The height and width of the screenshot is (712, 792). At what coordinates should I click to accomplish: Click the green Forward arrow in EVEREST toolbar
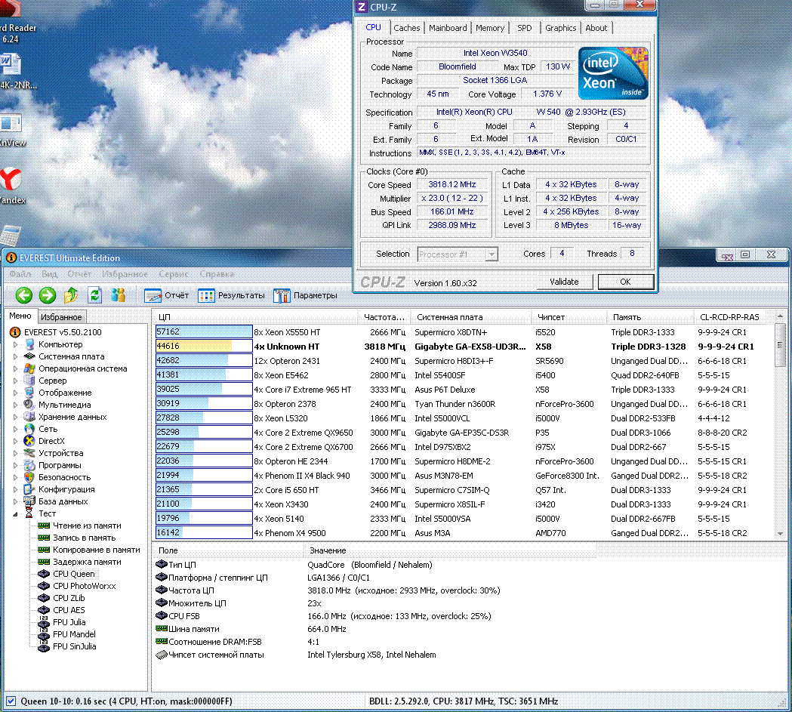(48, 295)
